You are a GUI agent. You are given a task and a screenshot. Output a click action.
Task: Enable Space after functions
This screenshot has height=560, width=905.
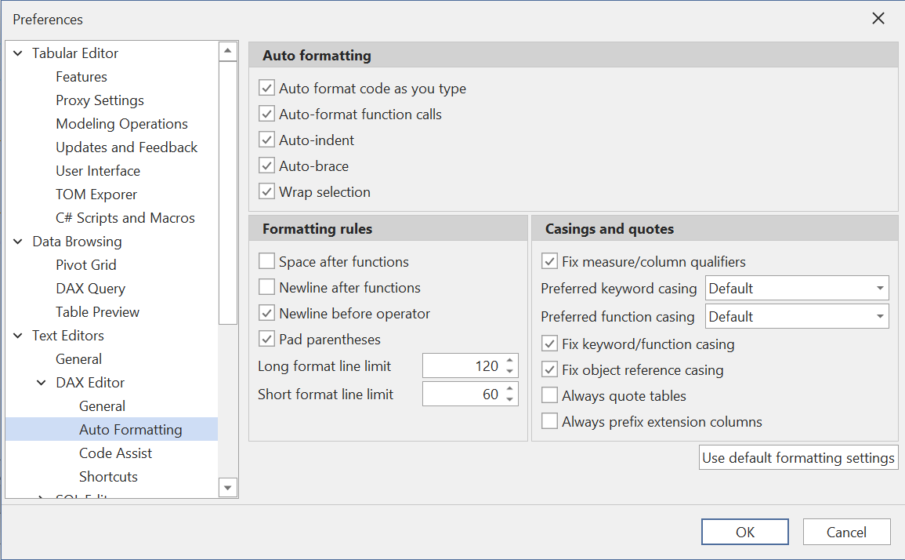[x=266, y=261]
